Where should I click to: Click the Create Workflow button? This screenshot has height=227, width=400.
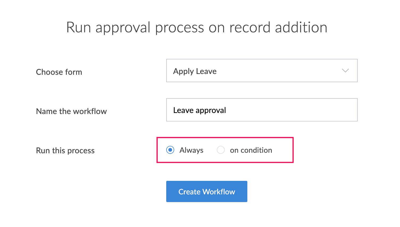pyautogui.click(x=207, y=191)
